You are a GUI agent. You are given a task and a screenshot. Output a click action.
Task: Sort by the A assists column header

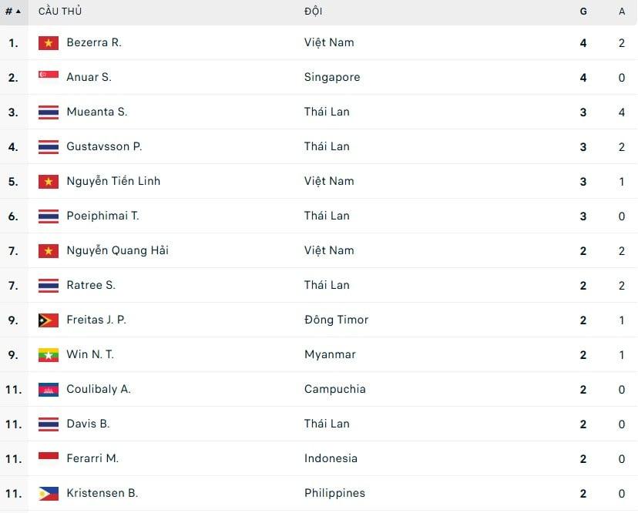tap(622, 12)
